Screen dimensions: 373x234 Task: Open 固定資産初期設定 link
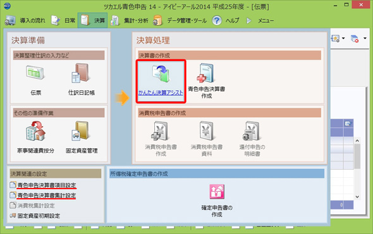[x=39, y=216]
